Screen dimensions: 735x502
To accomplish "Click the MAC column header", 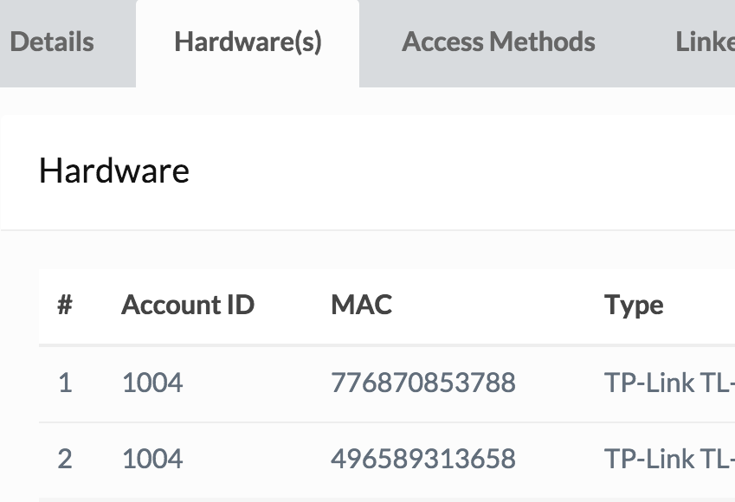I will pos(361,305).
